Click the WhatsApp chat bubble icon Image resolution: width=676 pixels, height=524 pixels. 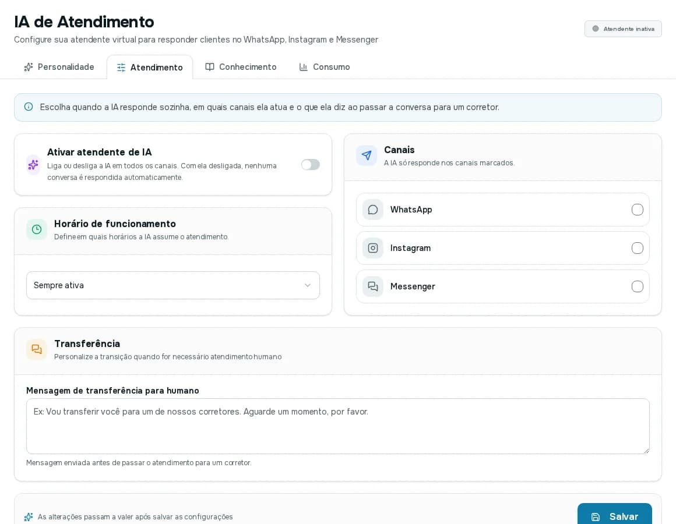373,210
